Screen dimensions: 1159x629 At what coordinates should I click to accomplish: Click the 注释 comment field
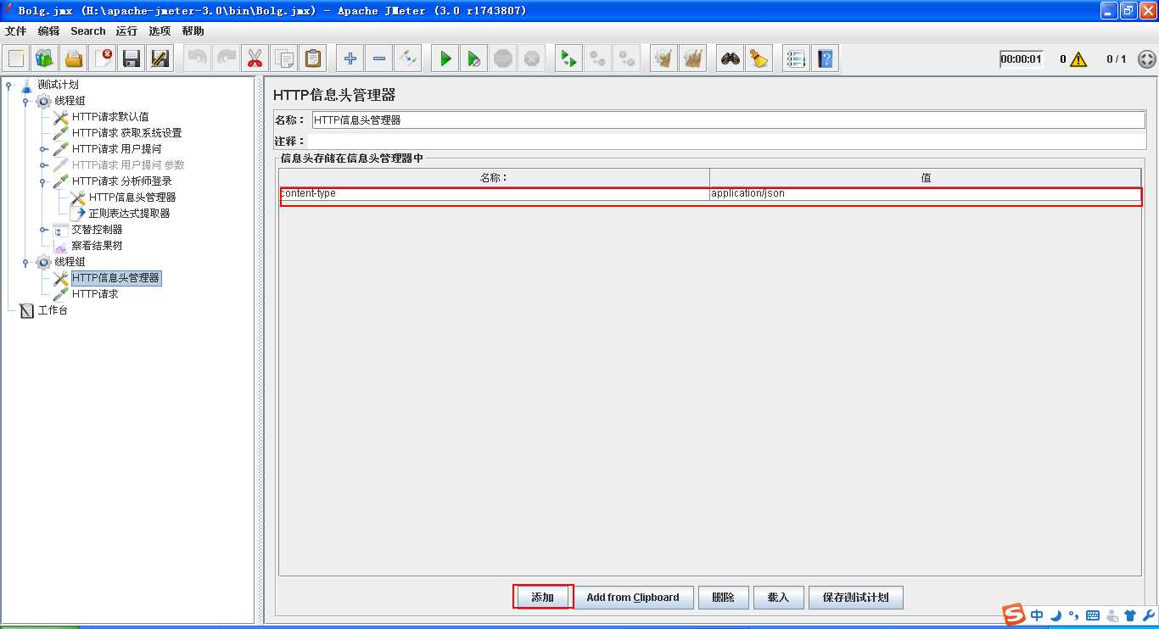point(729,141)
